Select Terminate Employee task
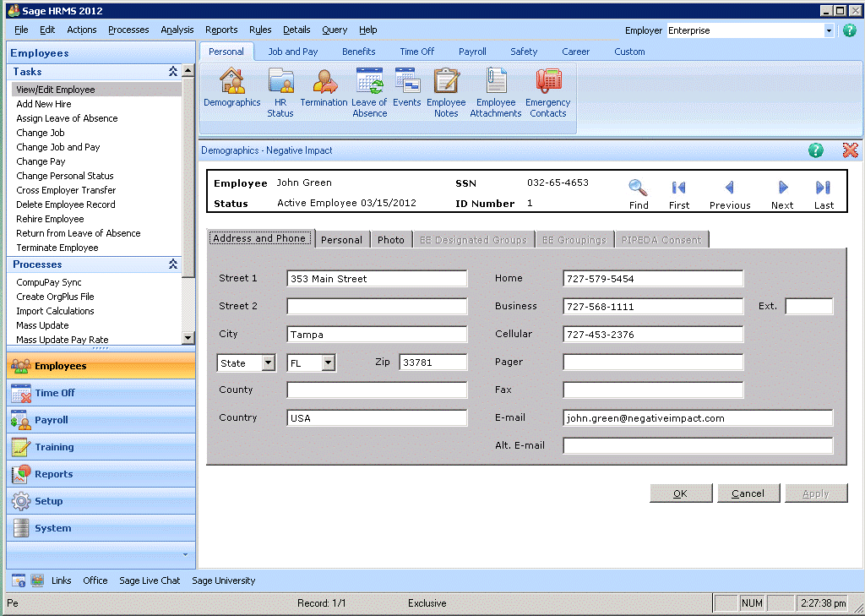The width and height of the screenshot is (865, 616). tap(57, 248)
